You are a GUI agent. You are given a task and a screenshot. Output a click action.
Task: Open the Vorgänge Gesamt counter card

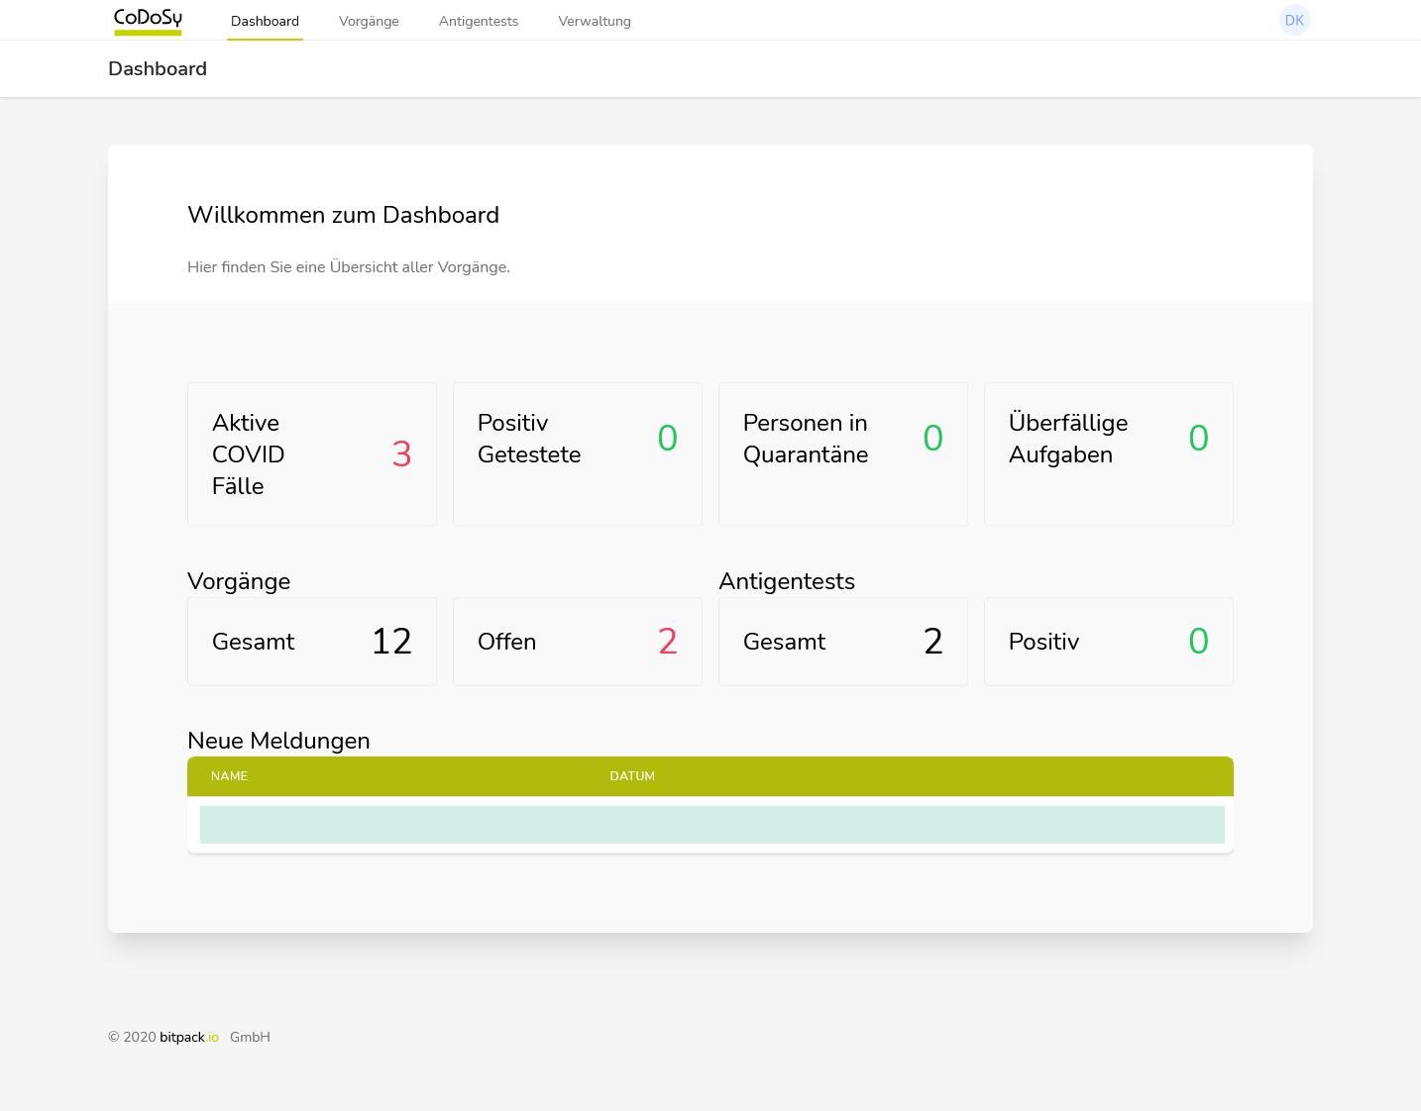(311, 641)
